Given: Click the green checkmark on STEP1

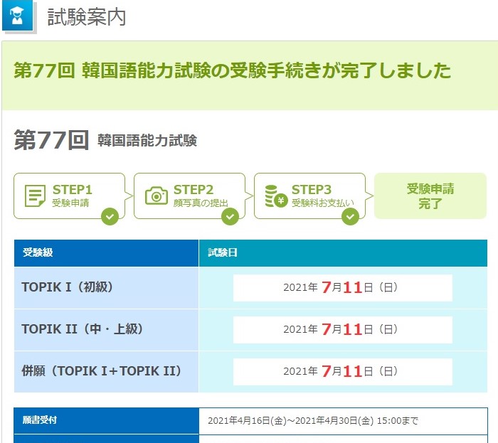Looking at the screenshot, I should [x=110, y=217].
